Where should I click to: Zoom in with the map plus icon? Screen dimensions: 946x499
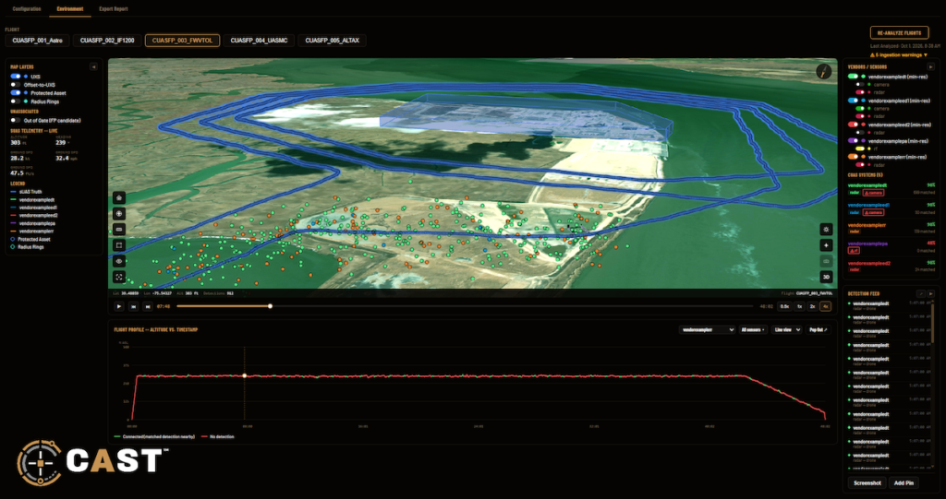click(119, 213)
